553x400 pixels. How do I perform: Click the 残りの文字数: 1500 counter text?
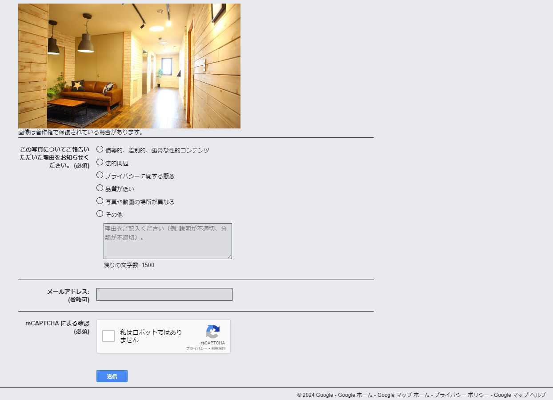click(129, 265)
